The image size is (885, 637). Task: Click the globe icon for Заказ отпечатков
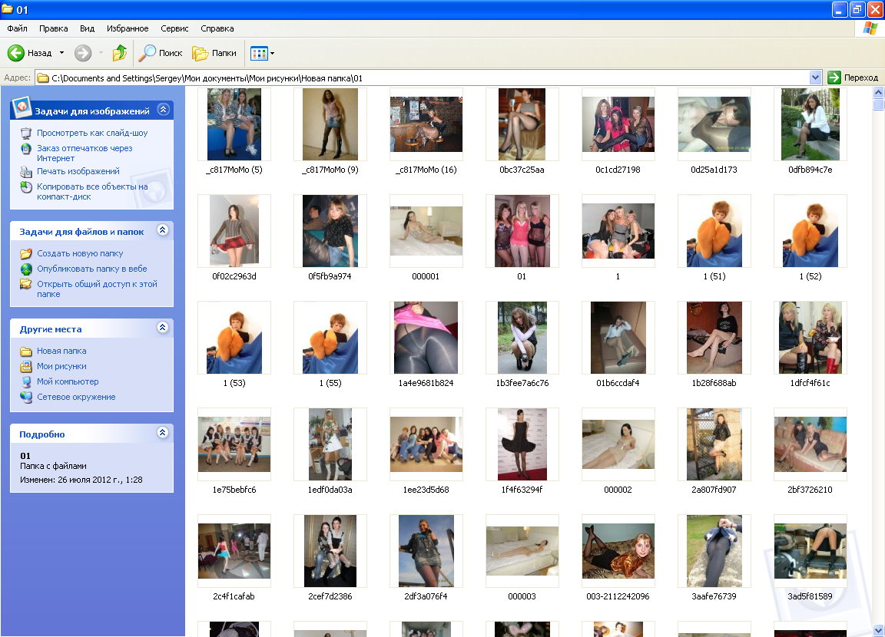pos(26,149)
